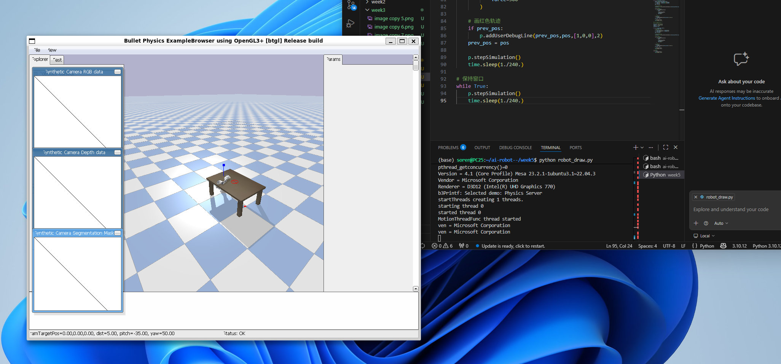Click Update is ready, click to restart

click(x=513, y=246)
